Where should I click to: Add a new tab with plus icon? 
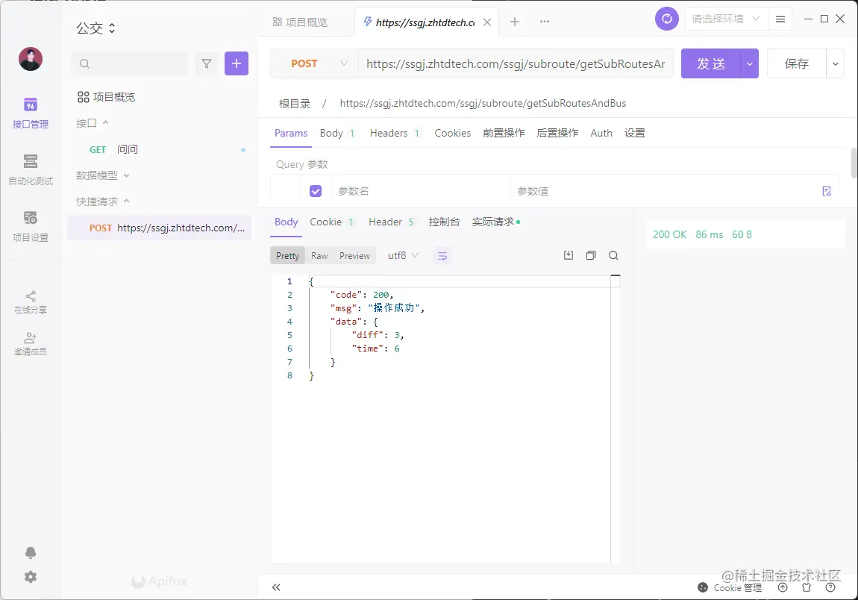coord(514,22)
